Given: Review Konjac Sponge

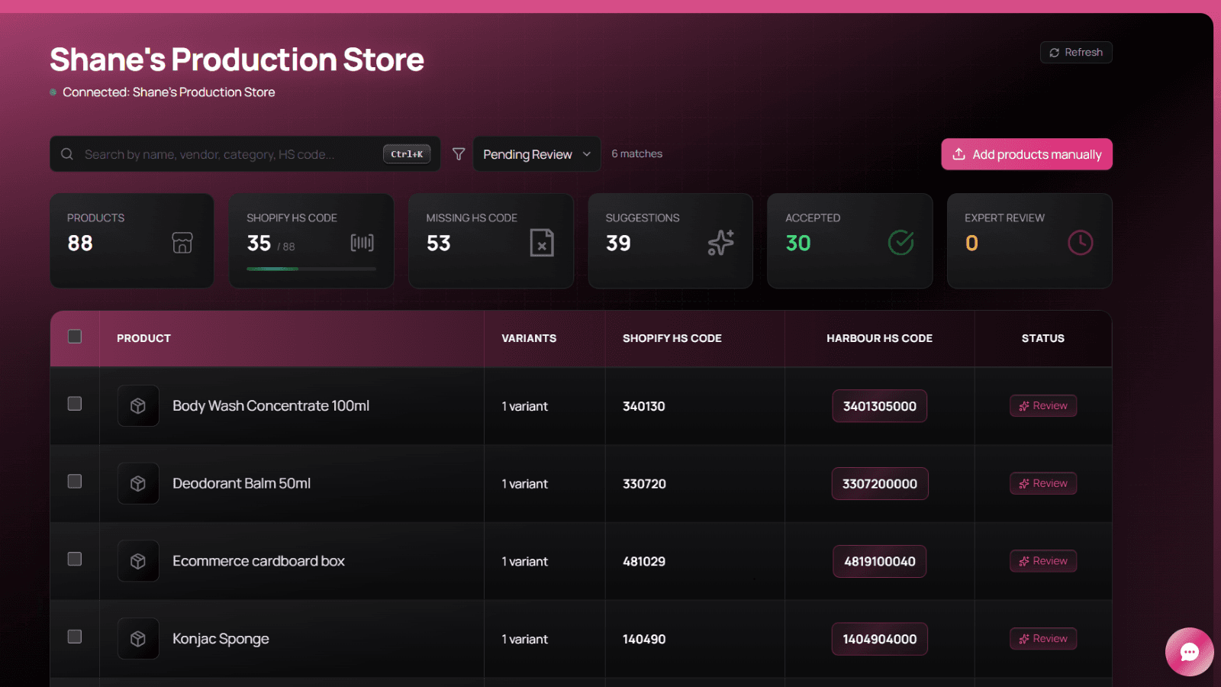Looking at the screenshot, I should (1043, 639).
